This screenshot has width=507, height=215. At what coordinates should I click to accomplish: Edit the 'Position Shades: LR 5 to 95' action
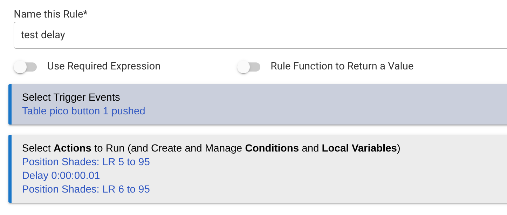click(x=86, y=162)
